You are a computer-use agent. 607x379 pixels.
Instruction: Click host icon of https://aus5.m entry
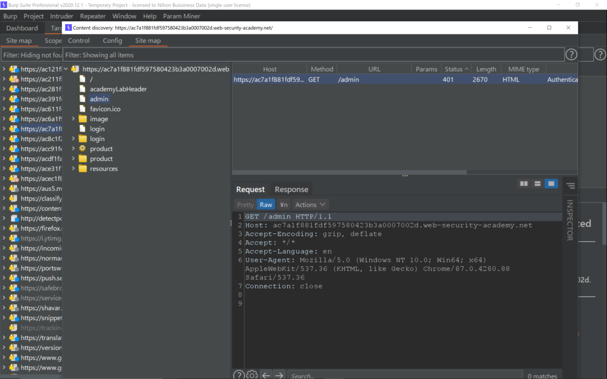[x=14, y=188]
